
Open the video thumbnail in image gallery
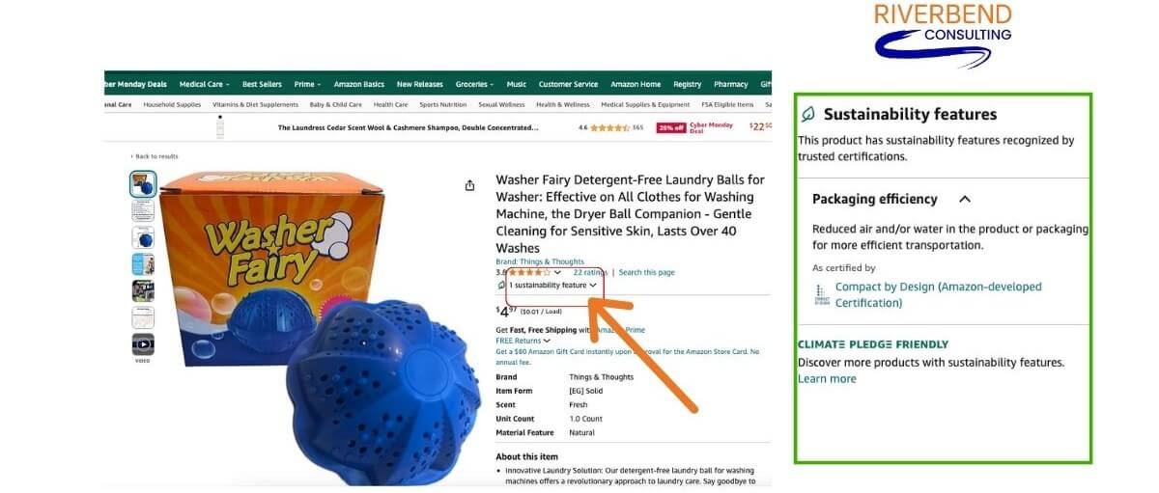(x=143, y=344)
